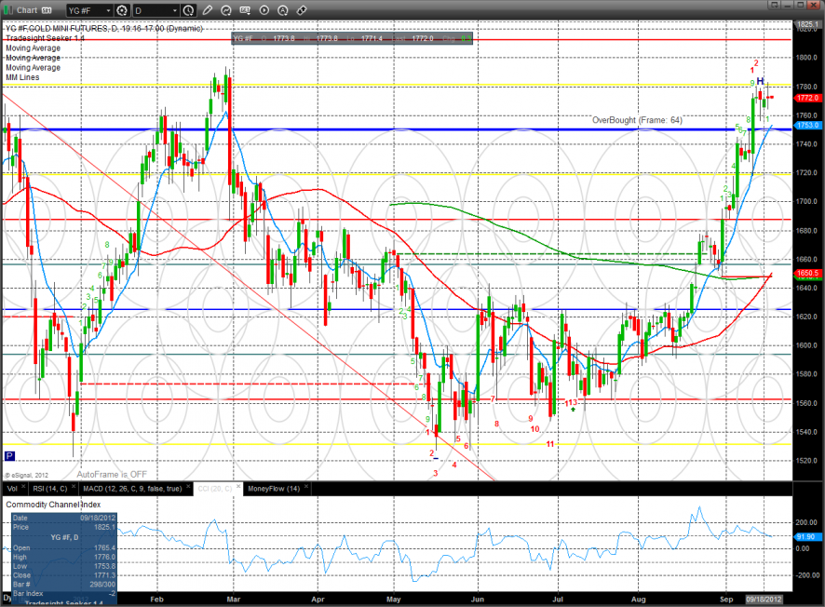Click the bar replay play icon

pos(264,10)
